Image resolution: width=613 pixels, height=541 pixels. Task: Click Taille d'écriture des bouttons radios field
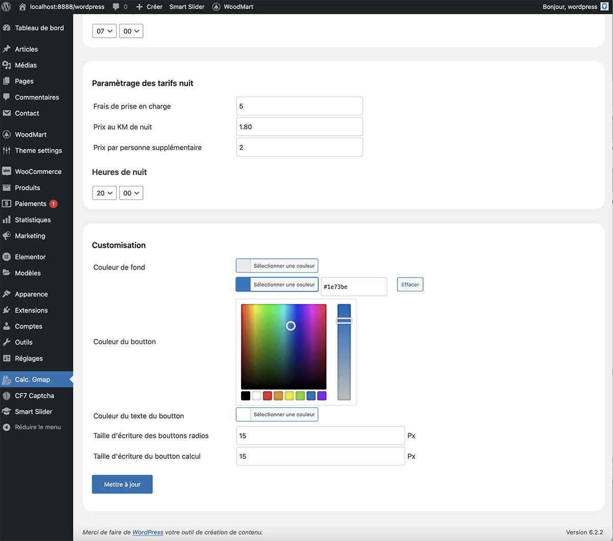(x=320, y=436)
